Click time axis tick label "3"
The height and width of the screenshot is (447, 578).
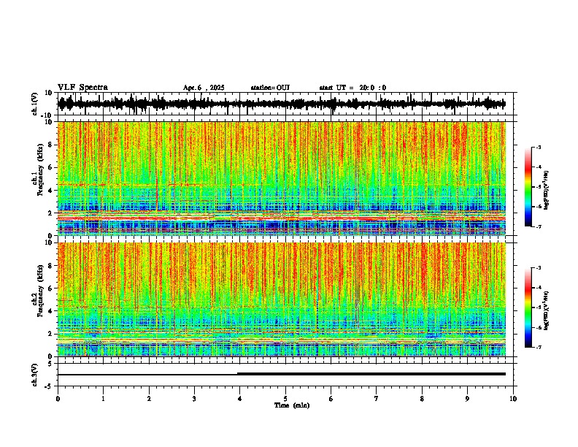click(x=194, y=399)
